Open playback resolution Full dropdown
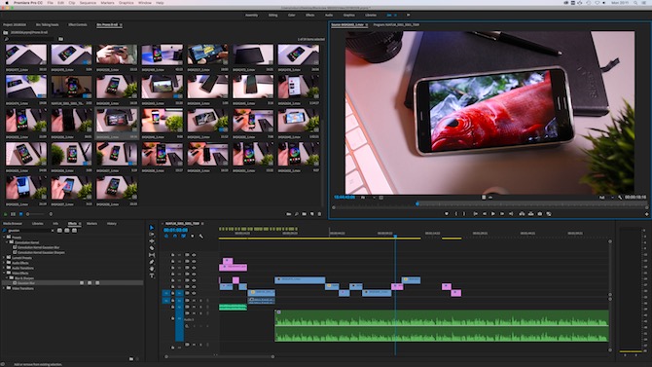652x367 pixels. coord(606,198)
